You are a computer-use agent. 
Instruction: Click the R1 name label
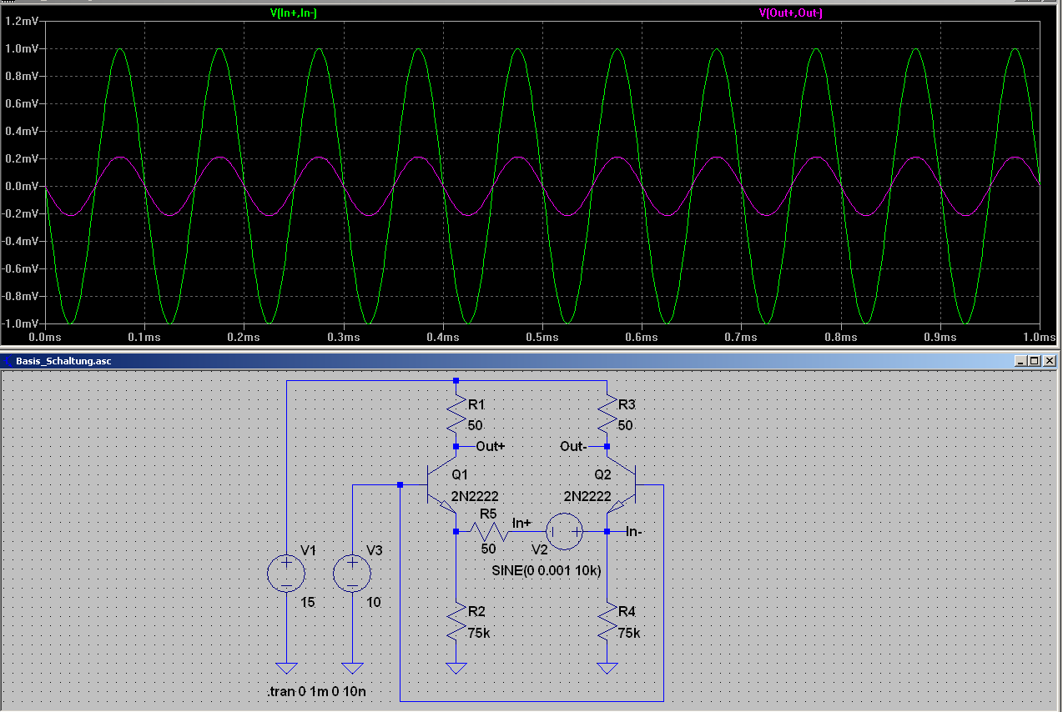(x=476, y=404)
